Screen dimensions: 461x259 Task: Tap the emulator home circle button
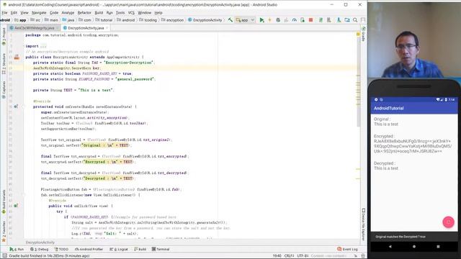click(414, 247)
